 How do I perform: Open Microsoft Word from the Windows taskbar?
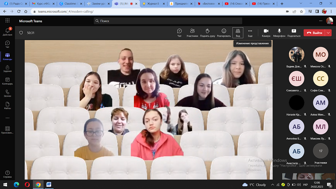(x=49, y=184)
